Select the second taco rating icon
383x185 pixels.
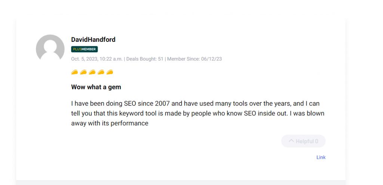[83, 72]
